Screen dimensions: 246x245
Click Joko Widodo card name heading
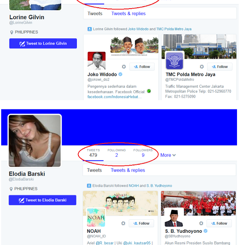pyautogui.click(x=102, y=74)
